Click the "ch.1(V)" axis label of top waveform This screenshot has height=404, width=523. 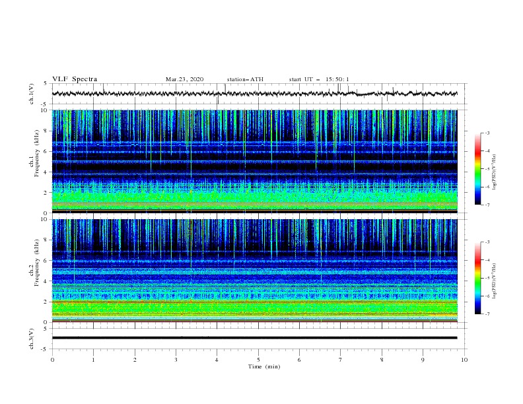point(32,94)
